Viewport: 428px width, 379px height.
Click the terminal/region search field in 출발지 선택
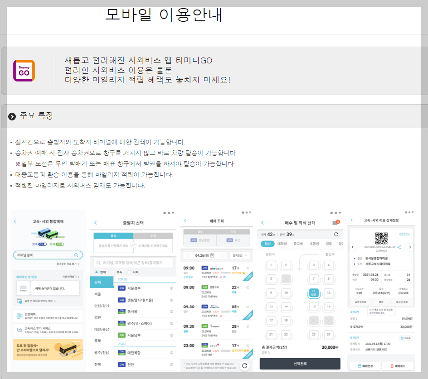click(x=133, y=263)
